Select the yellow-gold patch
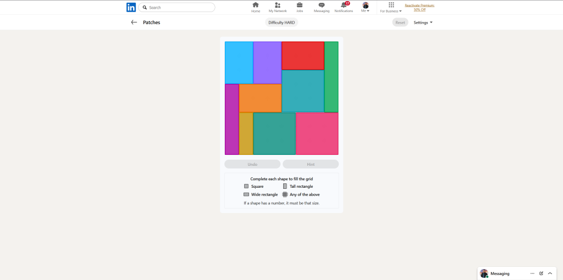The height and width of the screenshot is (280, 563). click(x=246, y=134)
